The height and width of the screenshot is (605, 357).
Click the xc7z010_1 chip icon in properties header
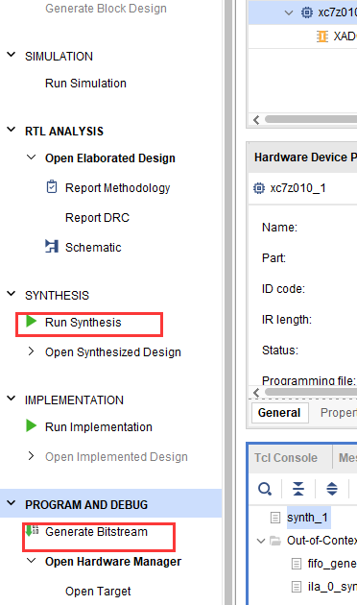[259, 188]
